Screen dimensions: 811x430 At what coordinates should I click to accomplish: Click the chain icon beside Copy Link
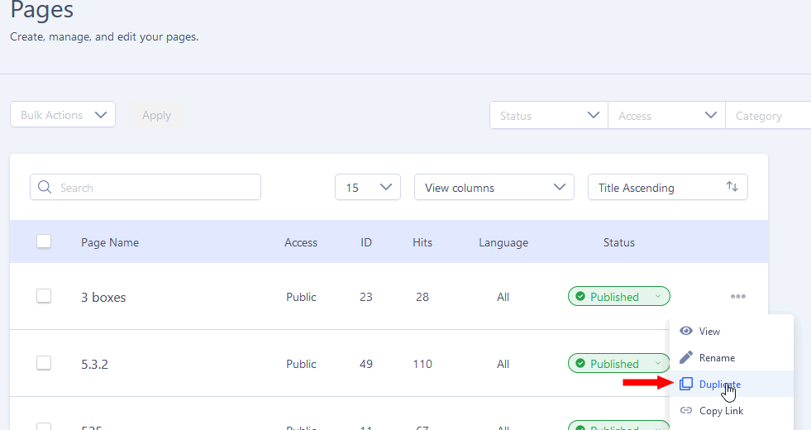[685, 410]
